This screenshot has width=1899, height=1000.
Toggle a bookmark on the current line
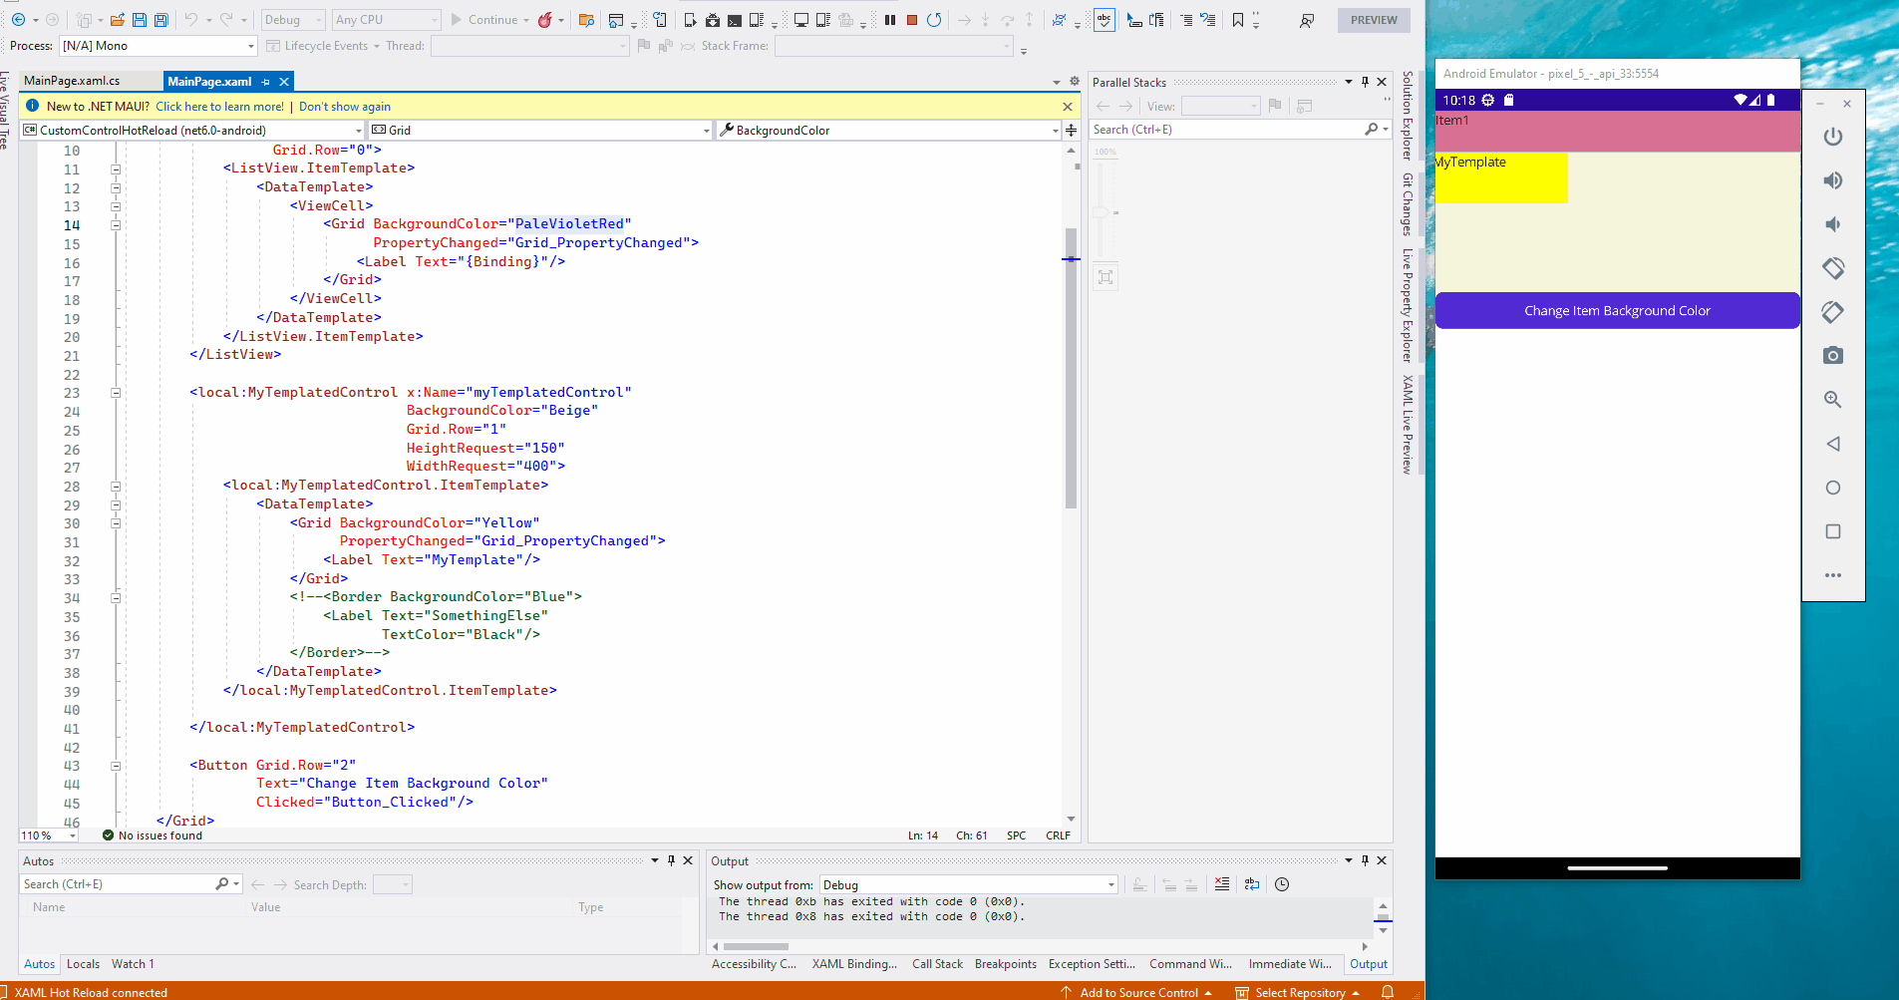pyautogui.click(x=1236, y=19)
